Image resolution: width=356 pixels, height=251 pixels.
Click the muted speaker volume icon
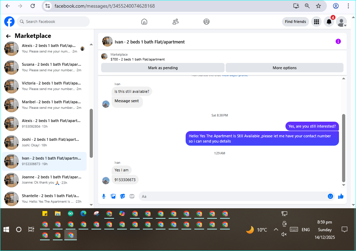pos(284,234)
